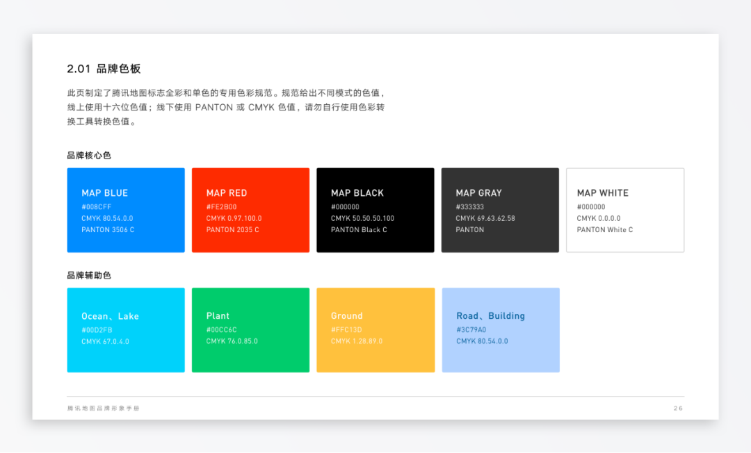Click hex value "#00CC6C"
The image size is (751, 453).
222,330
